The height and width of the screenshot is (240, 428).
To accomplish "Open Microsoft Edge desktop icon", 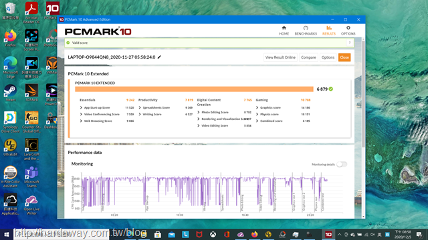I will pyautogui.click(x=11, y=67).
